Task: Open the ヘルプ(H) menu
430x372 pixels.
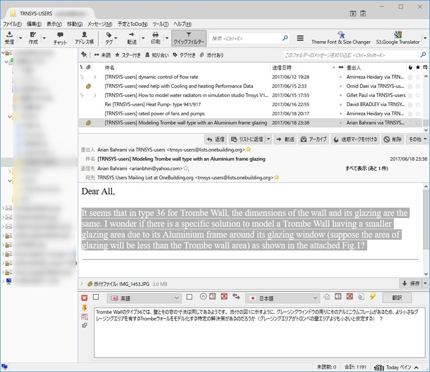Action: pos(183,24)
